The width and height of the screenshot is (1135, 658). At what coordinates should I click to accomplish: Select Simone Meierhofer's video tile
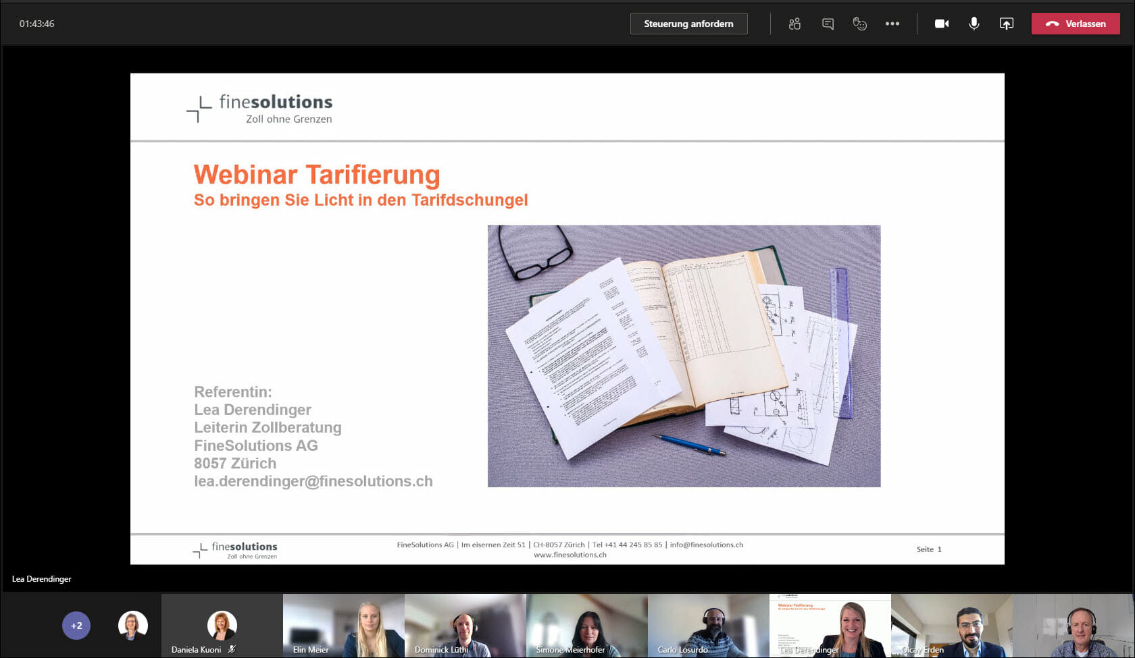click(586, 625)
